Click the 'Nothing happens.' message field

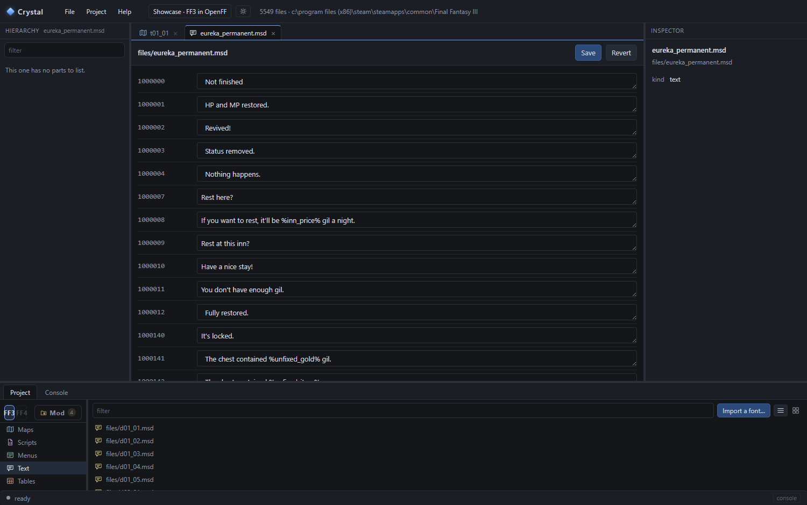click(417, 174)
